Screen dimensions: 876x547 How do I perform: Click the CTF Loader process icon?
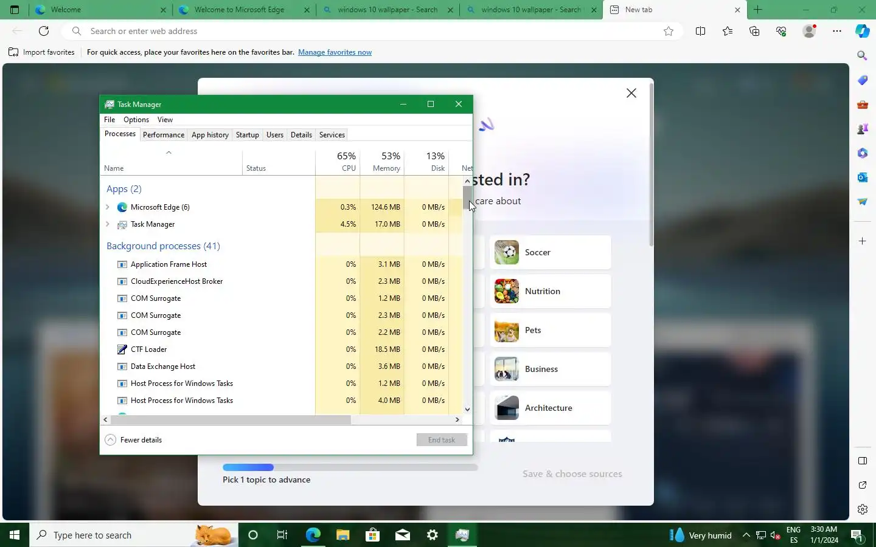122,349
